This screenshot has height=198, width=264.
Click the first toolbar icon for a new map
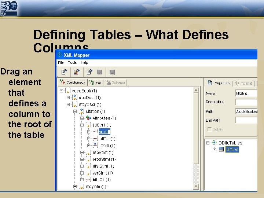[x=64, y=72]
